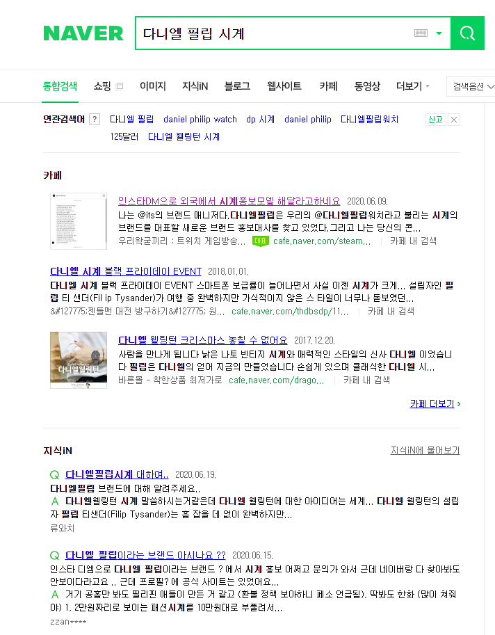Click the 다니엘웰링턴 watch thumbnail image
The image size is (495, 635).
point(79,360)
